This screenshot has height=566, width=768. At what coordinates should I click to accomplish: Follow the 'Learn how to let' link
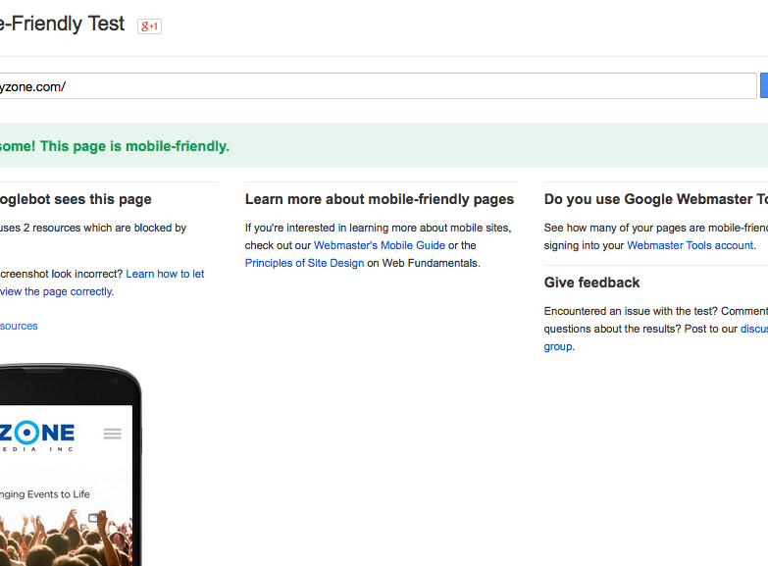tap(165, 274)
